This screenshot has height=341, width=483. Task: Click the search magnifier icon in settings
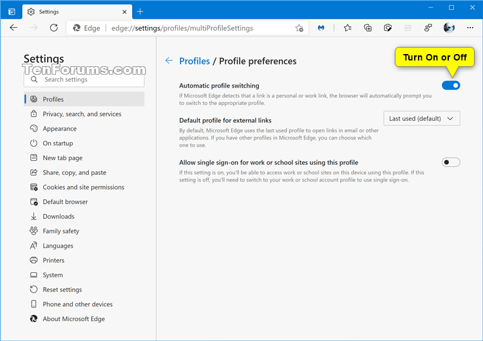coord(34,79)
